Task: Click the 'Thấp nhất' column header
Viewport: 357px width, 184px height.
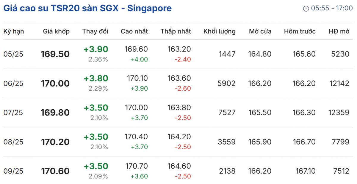Action: coord(176,31)
